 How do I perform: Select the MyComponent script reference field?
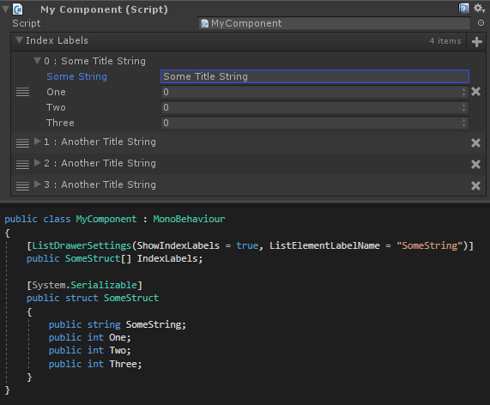tap(334, 23)
